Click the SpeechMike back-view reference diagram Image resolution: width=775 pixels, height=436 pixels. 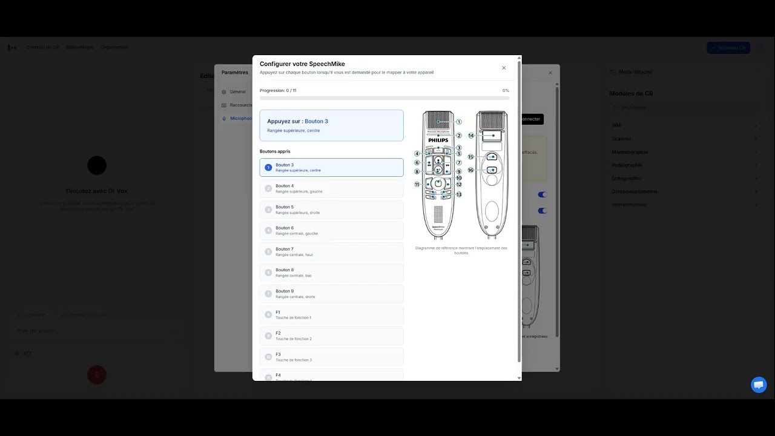[x=491, y=174]
